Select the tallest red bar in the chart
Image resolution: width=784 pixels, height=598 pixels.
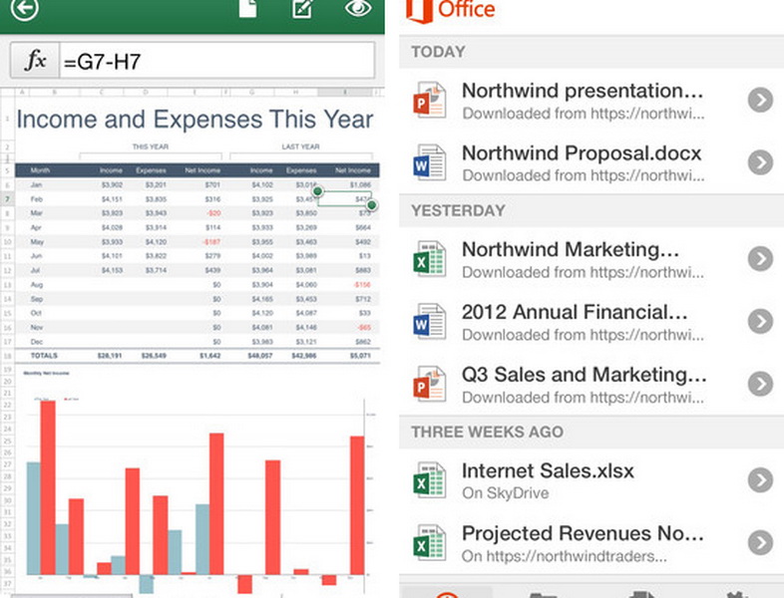[48, 487]
